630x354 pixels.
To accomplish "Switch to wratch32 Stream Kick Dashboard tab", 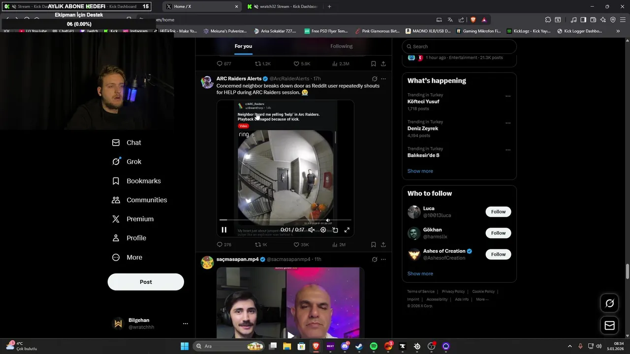I will tap(283, 6).
